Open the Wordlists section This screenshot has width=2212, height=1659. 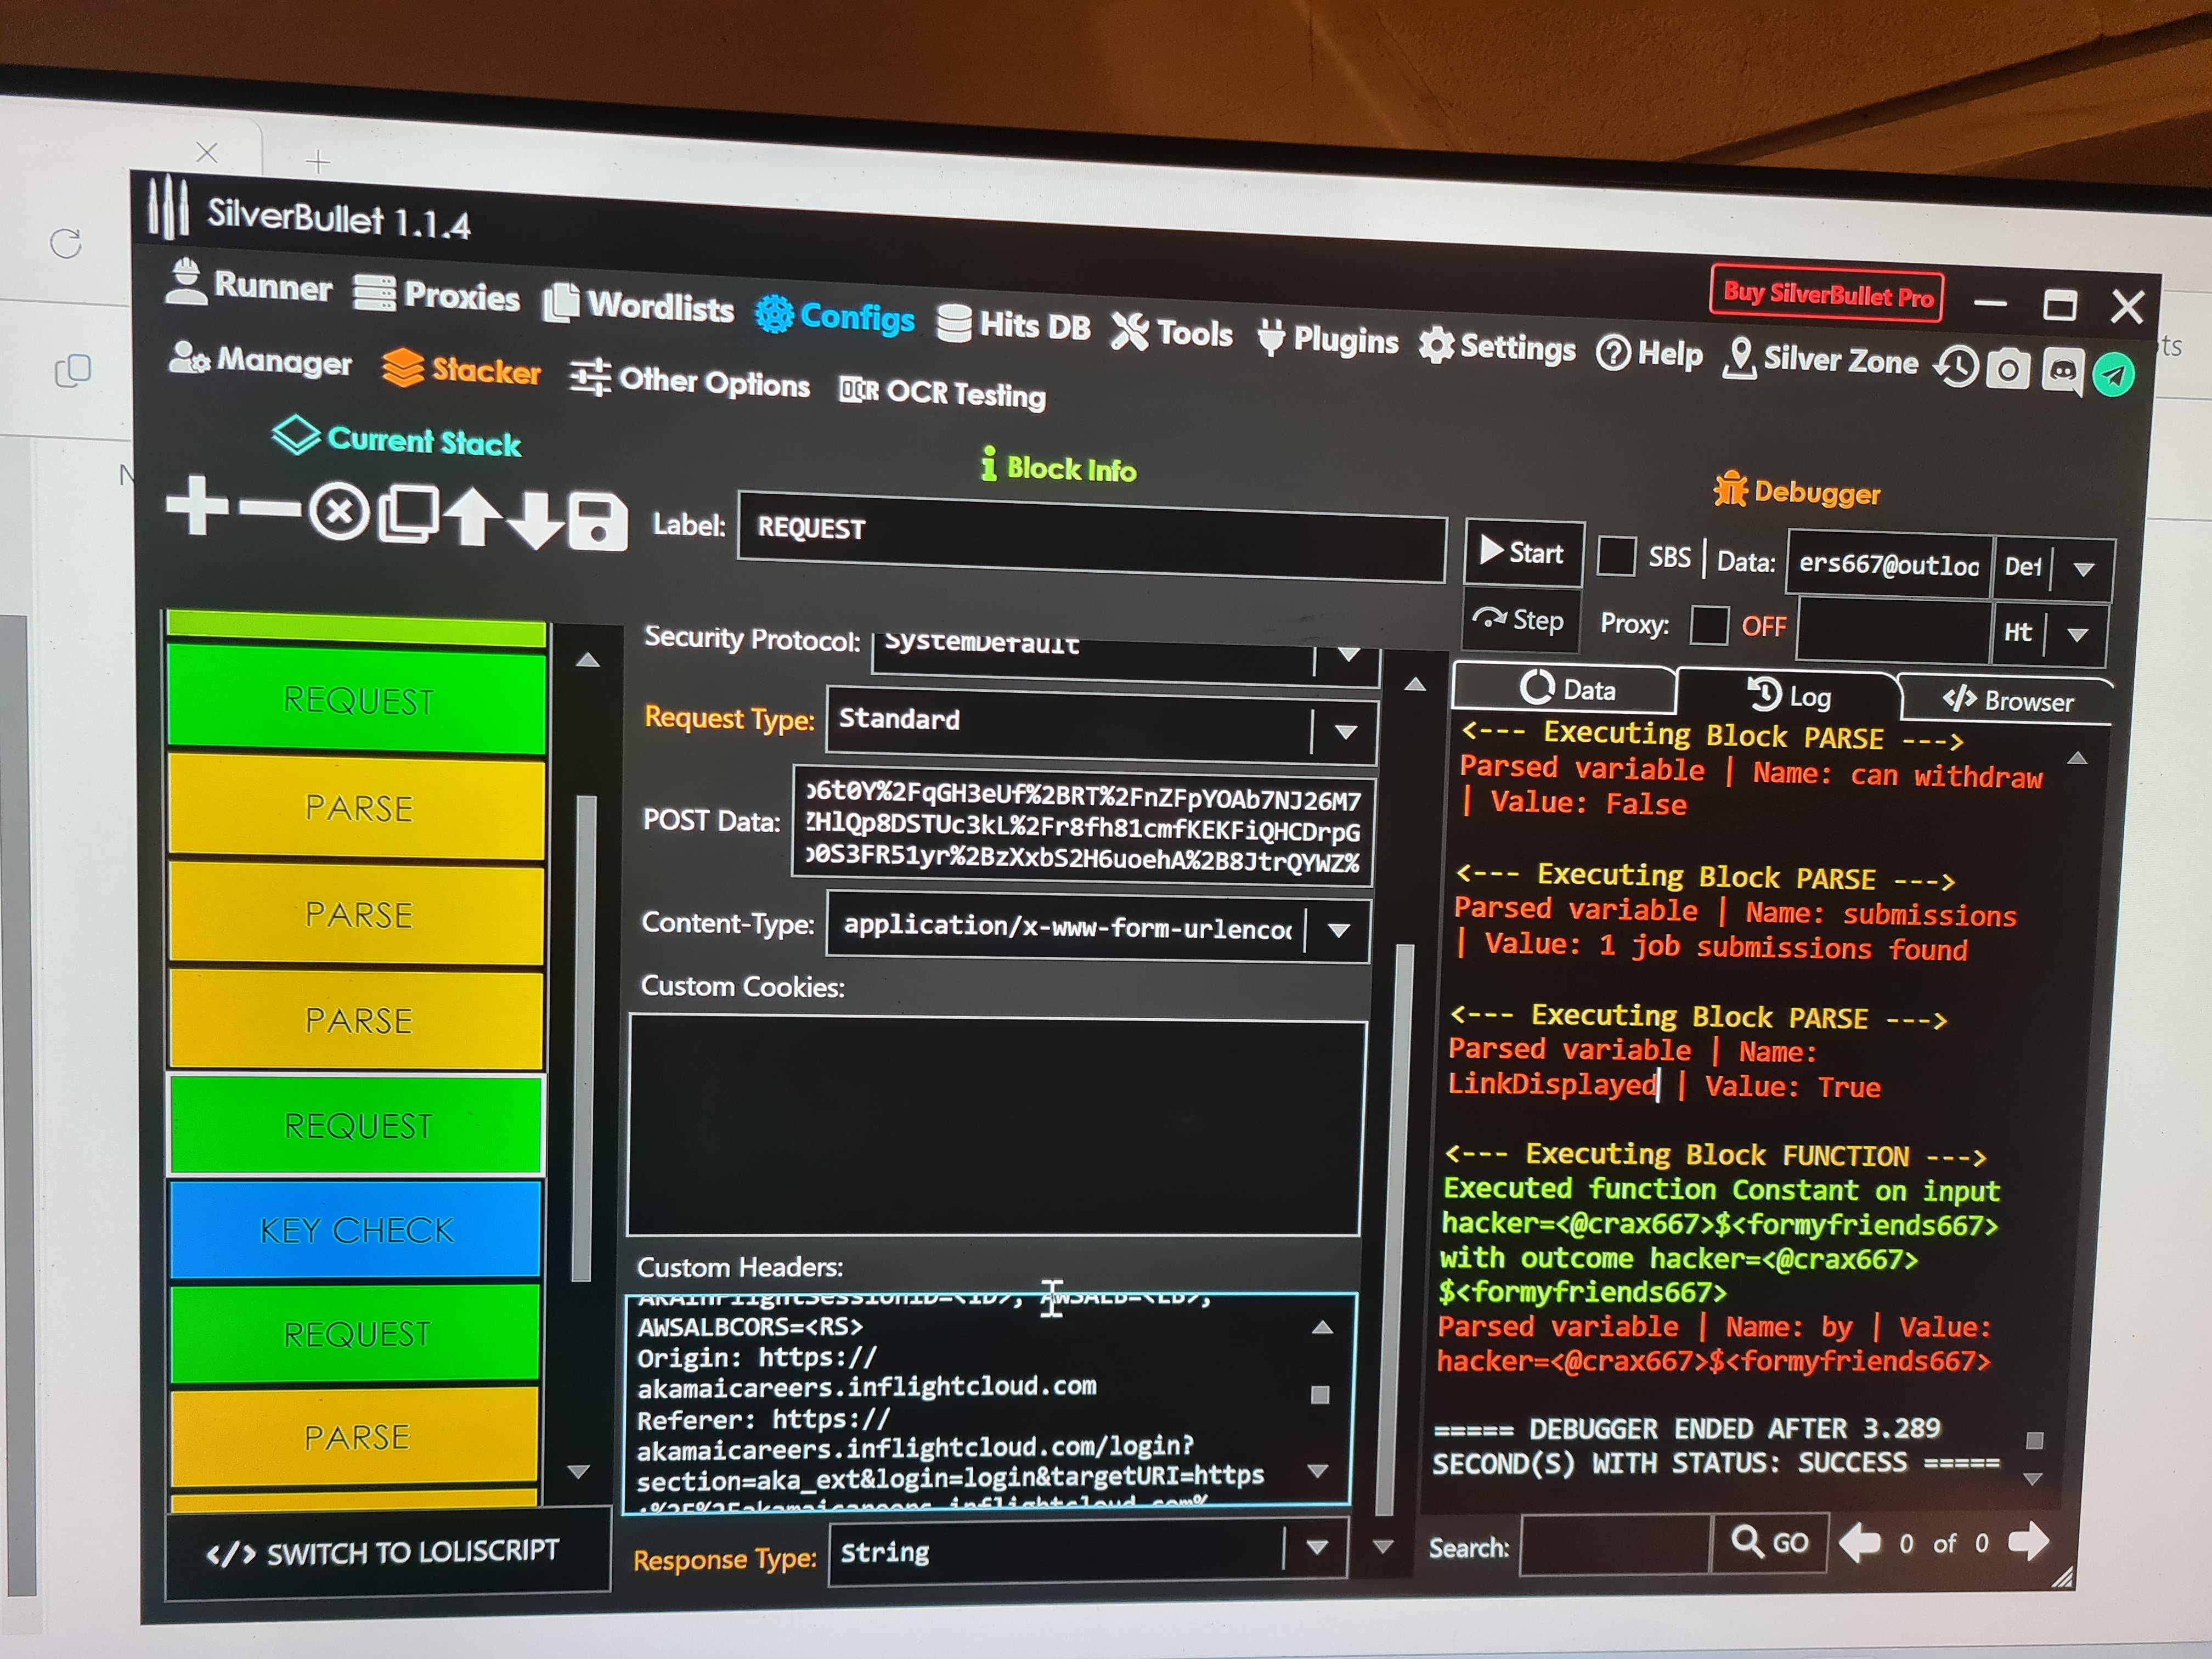click(x=638, y=305)
